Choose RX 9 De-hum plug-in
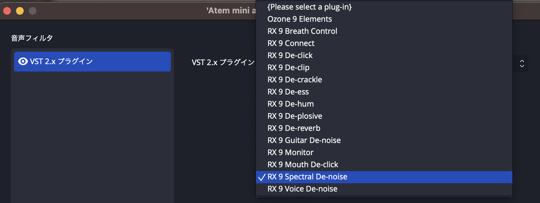Screen dimensions: 540x203 pyautogui.click(x=290, y=104)
